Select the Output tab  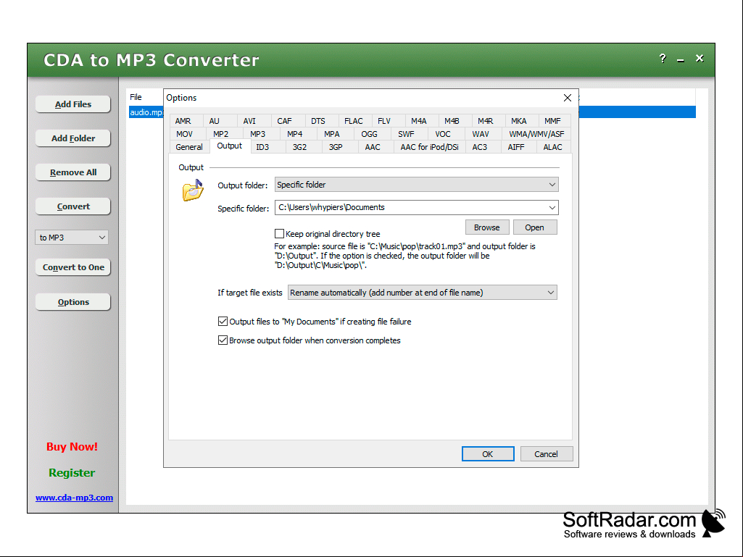[x=229, y=146]
